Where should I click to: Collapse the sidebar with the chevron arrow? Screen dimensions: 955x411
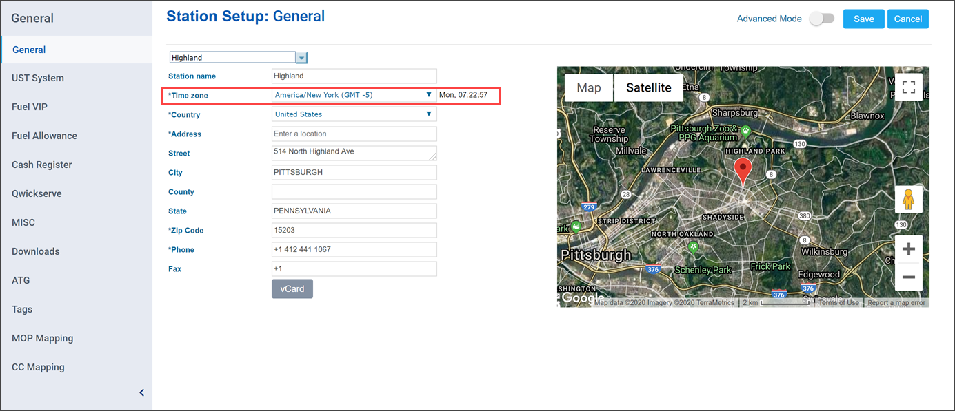[x=142, y=392]
